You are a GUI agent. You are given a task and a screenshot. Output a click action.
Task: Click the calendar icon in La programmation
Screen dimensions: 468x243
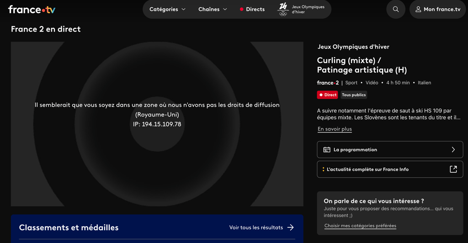pyautogui.click(x=327, y=150)
